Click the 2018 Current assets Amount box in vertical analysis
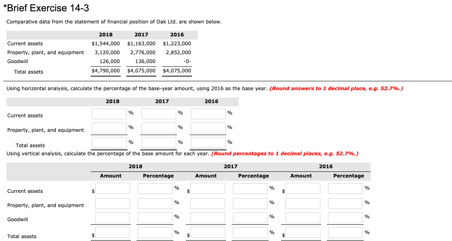The image size is (452, 241). (112, 188)
